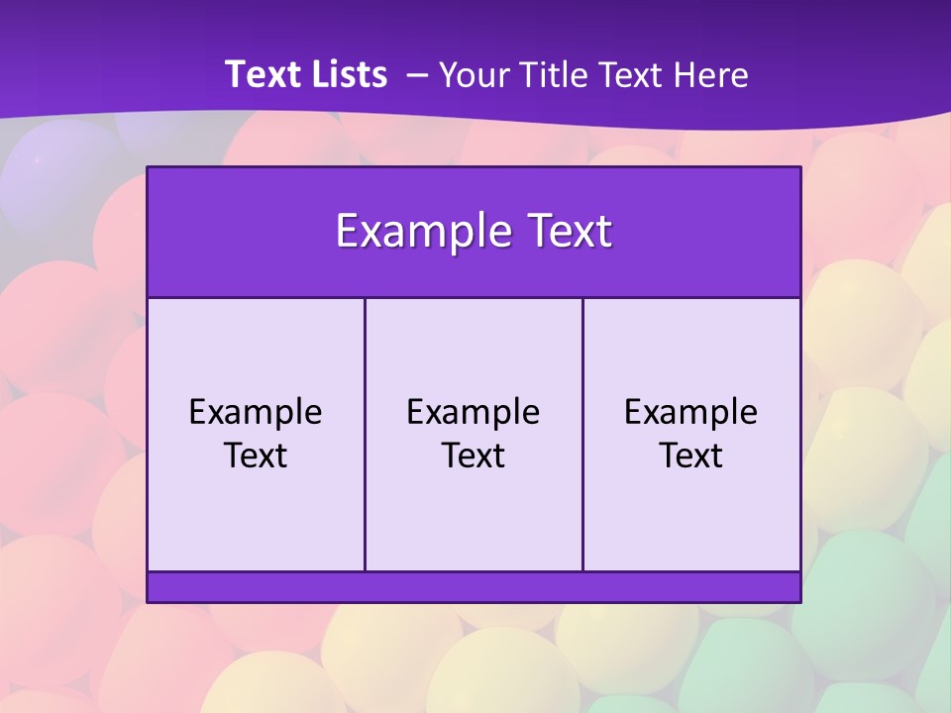The width and height of the screenshot is (951, 713).
Task: Click the dash in the slide title
Action: click(x=416, y=75)
